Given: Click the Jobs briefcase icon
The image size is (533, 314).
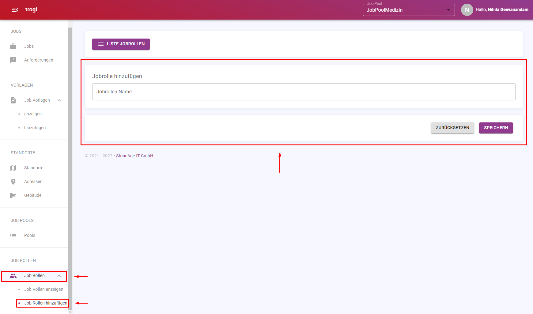Looking at the screenshot, I should [13, 46].
